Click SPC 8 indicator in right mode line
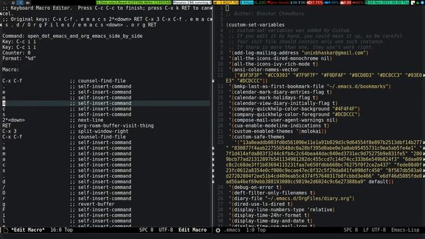The image size is (425, 239). point(351,230)
